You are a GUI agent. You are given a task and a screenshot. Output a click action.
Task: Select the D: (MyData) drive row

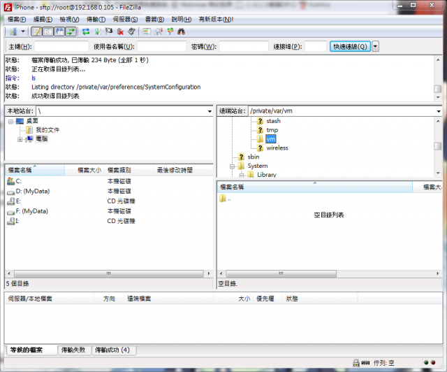click(109, 191)
